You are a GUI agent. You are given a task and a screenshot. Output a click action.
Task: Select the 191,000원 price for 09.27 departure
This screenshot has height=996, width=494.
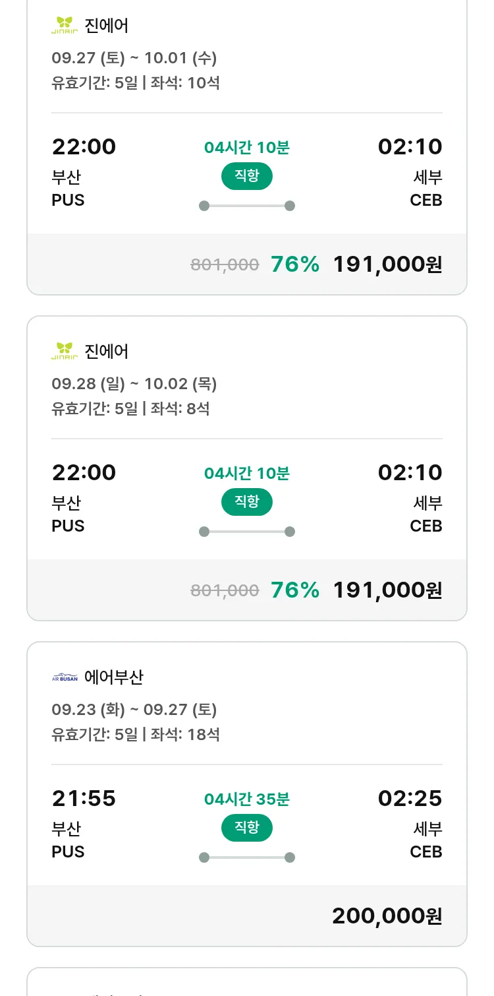(x=387, y=265)
